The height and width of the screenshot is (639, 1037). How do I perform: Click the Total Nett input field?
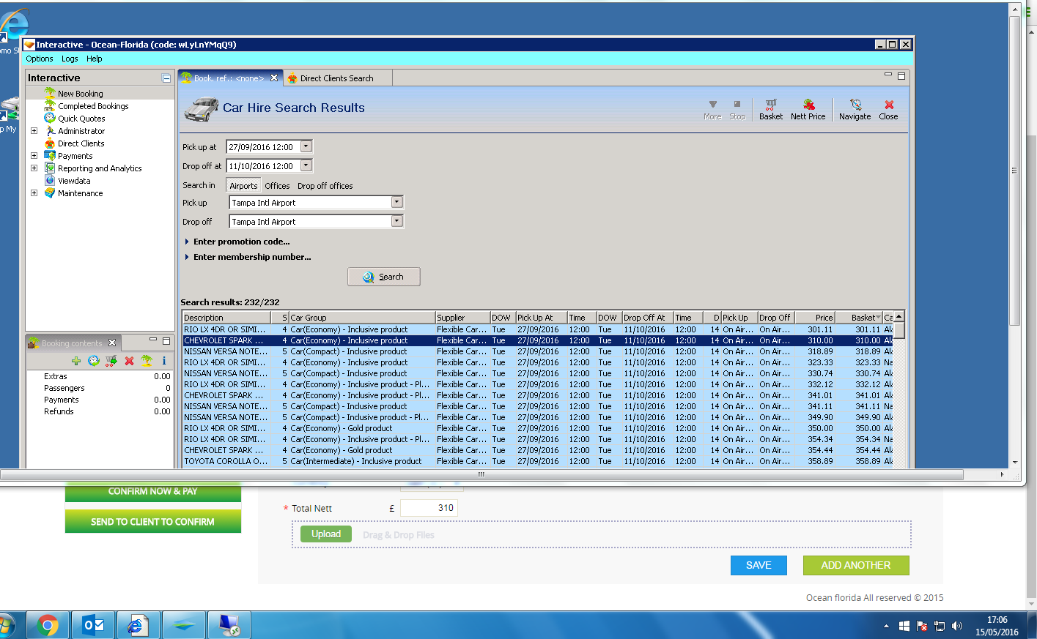(429, 508)
